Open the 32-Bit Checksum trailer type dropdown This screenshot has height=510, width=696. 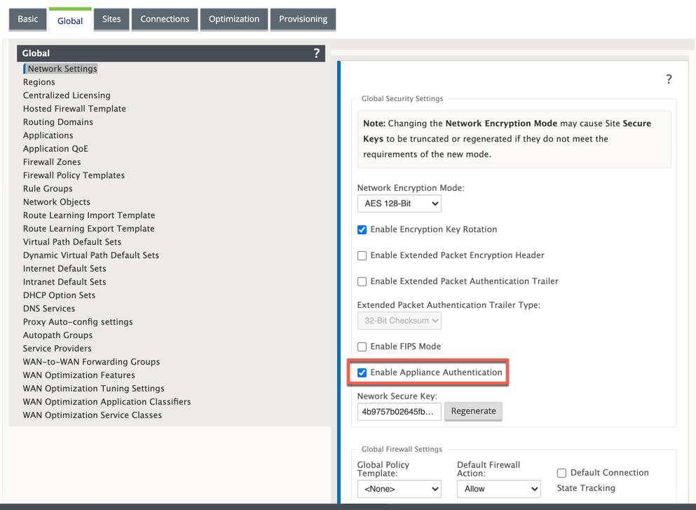[400, 321]
